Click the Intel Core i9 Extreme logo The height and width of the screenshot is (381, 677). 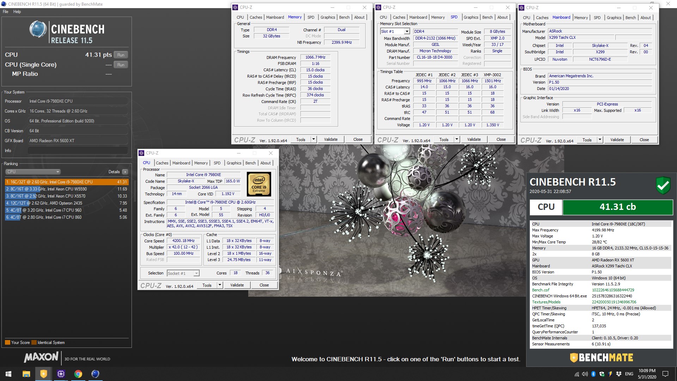pyautogui.click(x=259, y=184)
